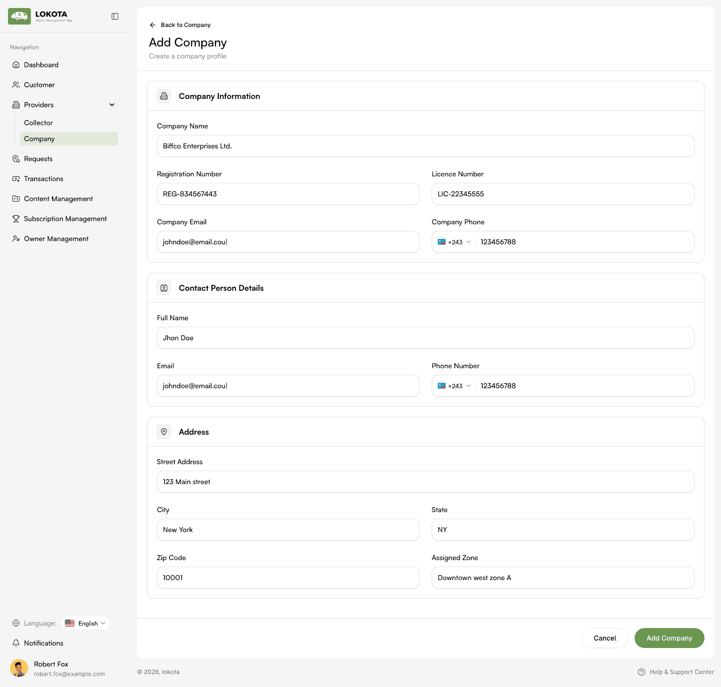This screenshot has width=721, height=687.
Task: Click the "Create a company profile" subtitle
Action: pyautogui.click(x=187, y=56)
